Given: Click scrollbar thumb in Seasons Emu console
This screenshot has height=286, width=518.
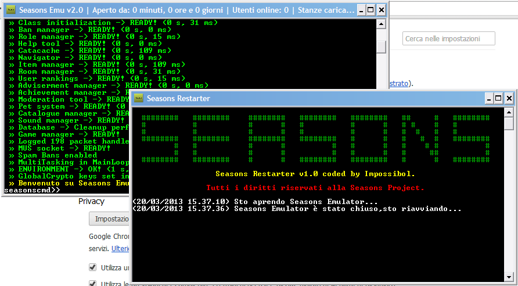Looking at the screenshot, I should [381, 47].
